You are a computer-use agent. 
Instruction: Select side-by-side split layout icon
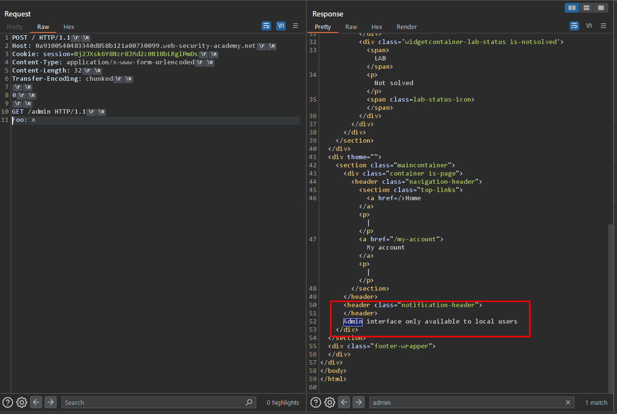(572, 8)
